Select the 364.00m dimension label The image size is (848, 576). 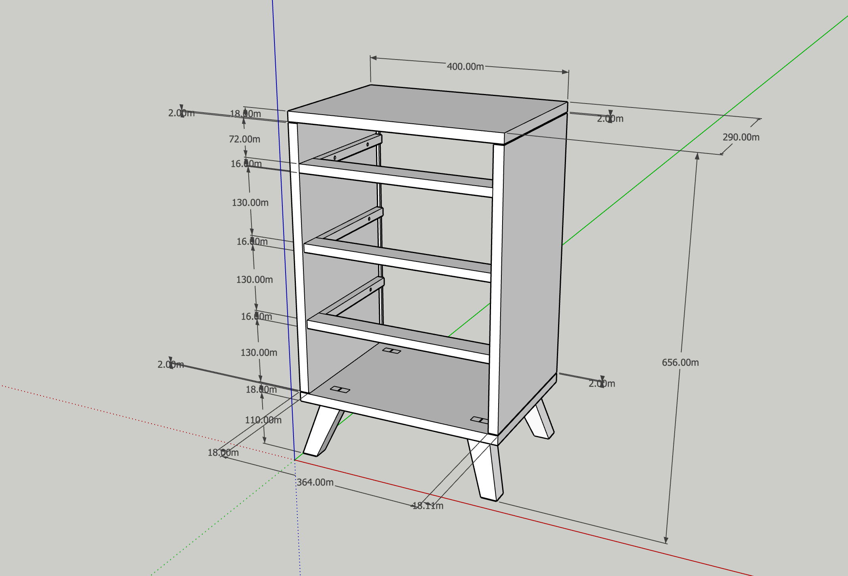[x=315, y=482]
